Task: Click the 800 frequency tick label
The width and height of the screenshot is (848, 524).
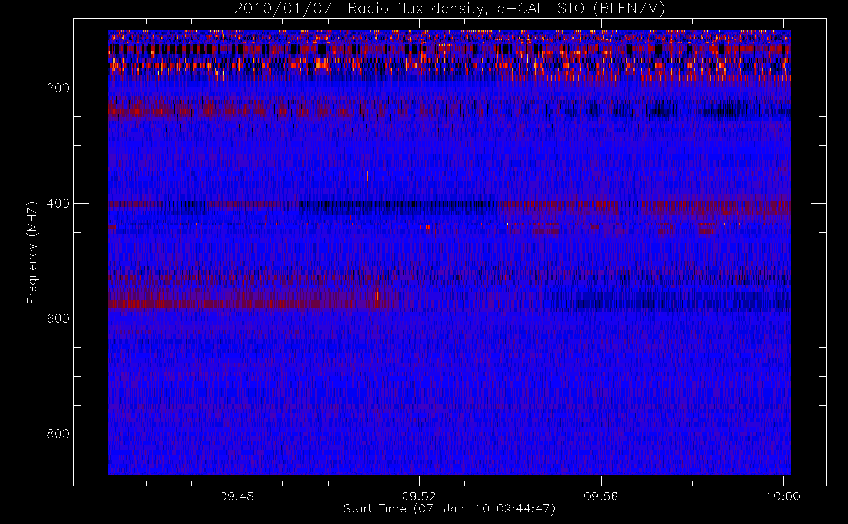Action: click(x=58, y=434)
